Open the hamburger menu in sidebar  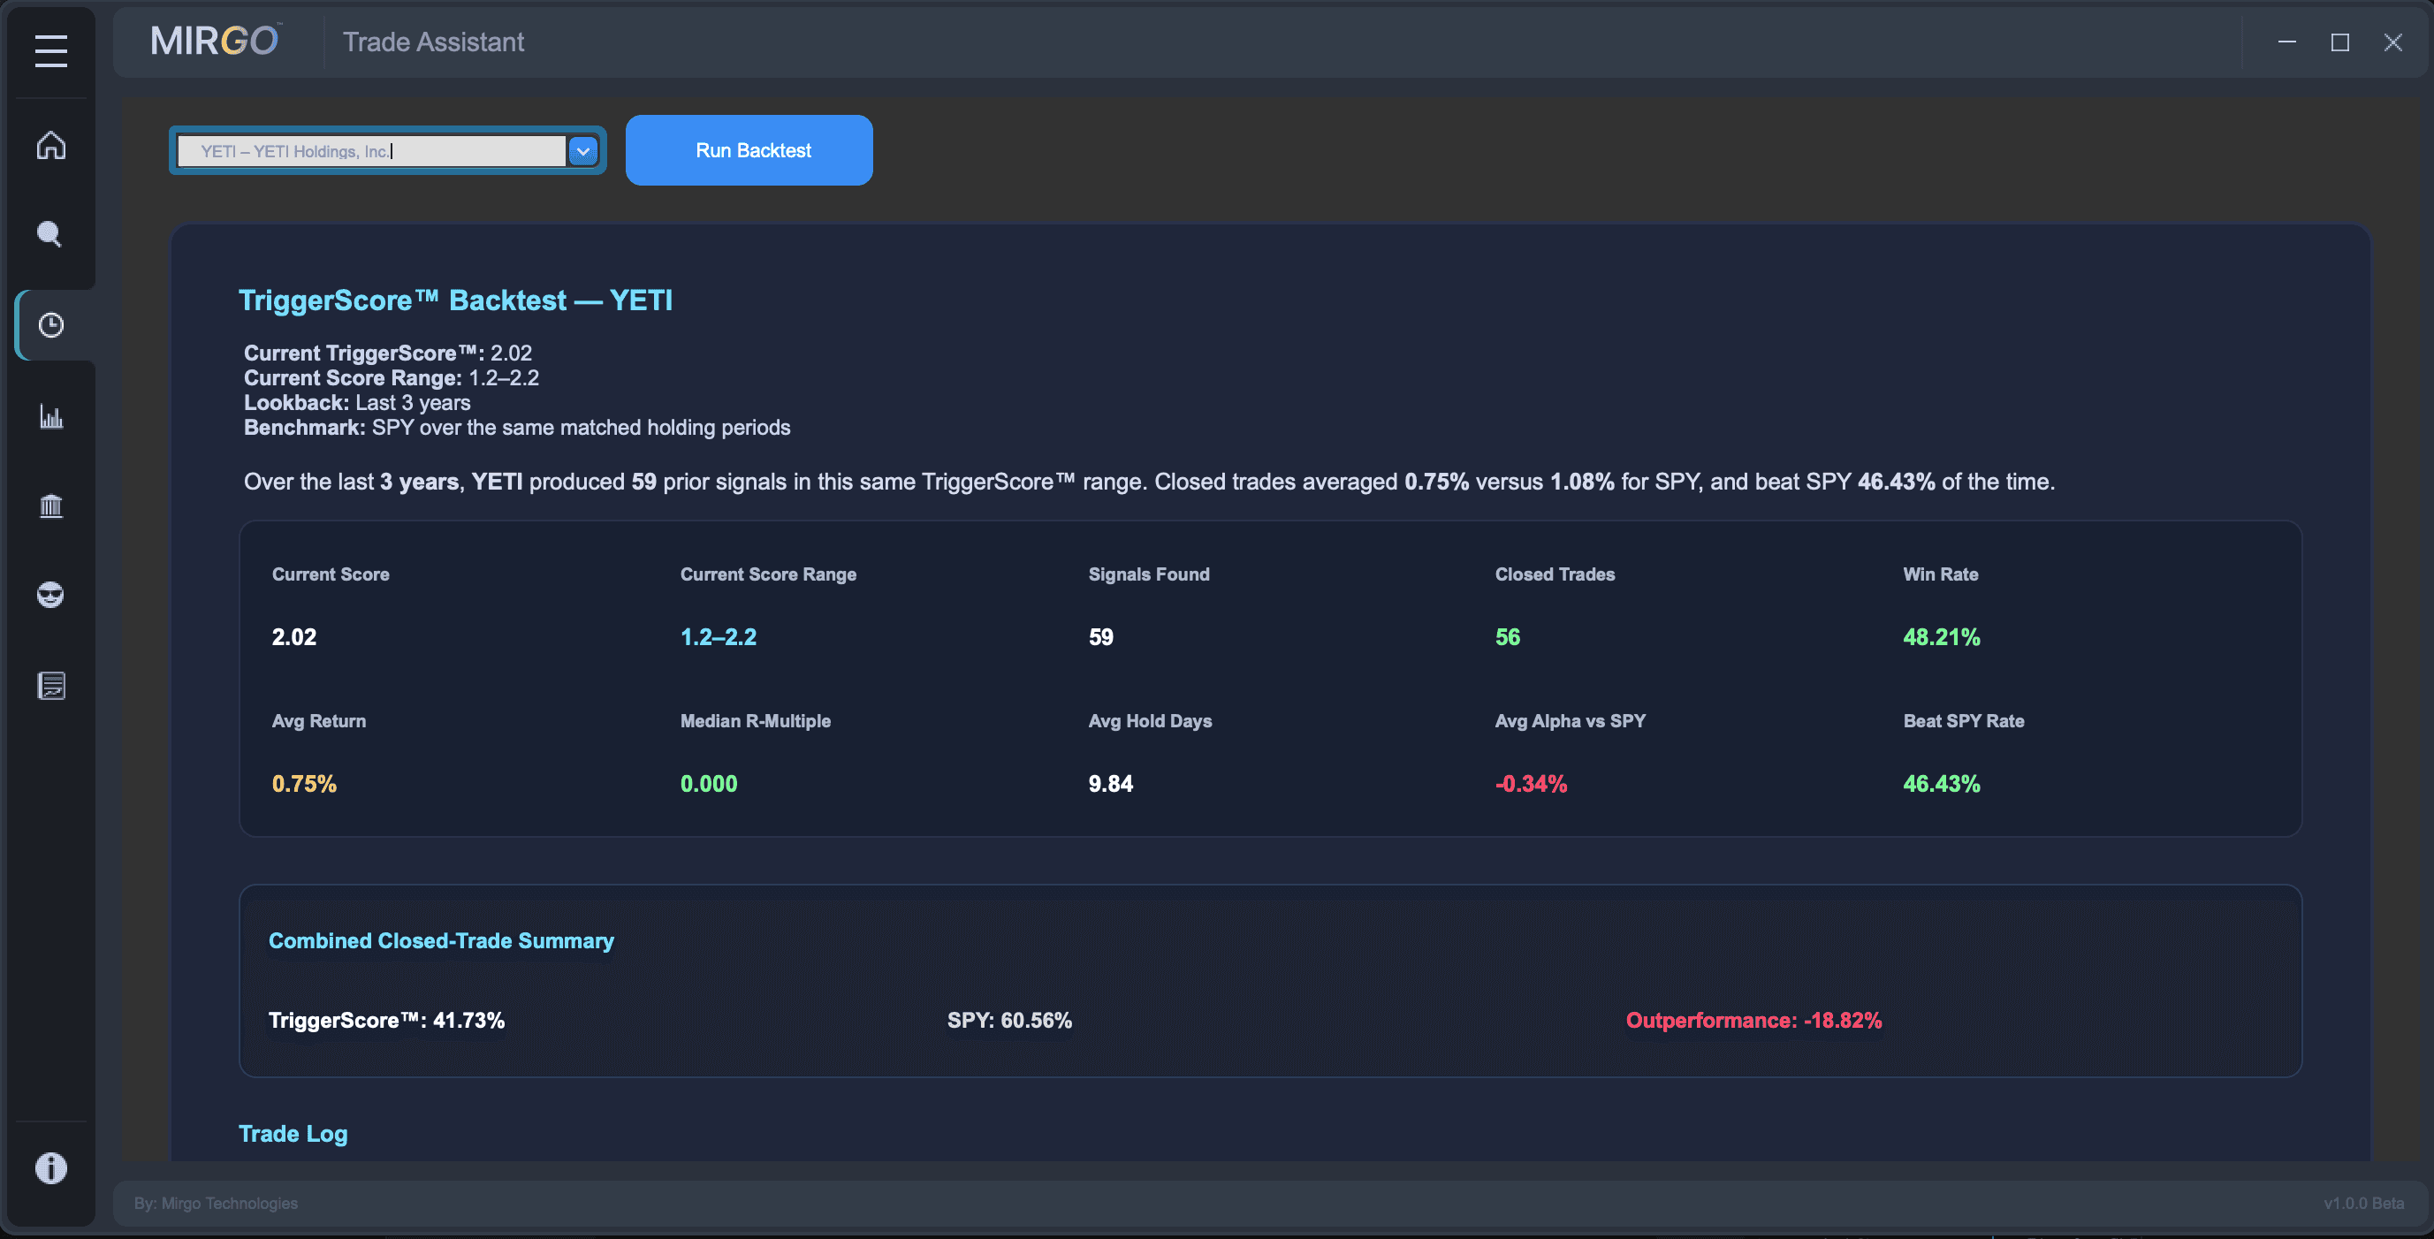click(51, 51)
